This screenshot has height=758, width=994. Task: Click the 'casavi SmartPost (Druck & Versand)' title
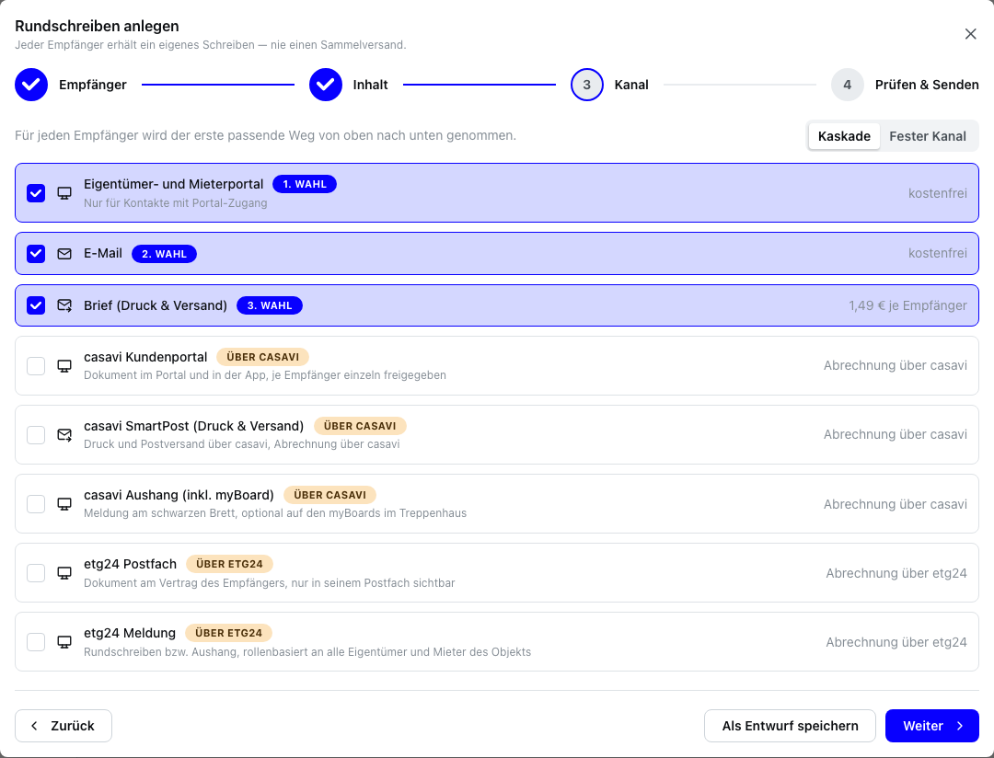[x=194, y=426]
